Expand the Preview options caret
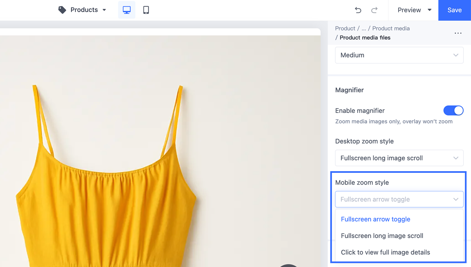471x267 pixels. click(x=429, y=10)
